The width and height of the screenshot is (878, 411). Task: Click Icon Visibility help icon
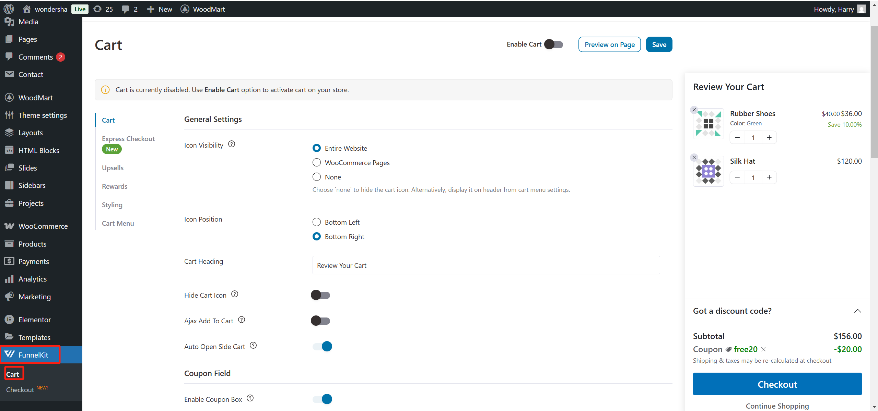click(232, 144)
